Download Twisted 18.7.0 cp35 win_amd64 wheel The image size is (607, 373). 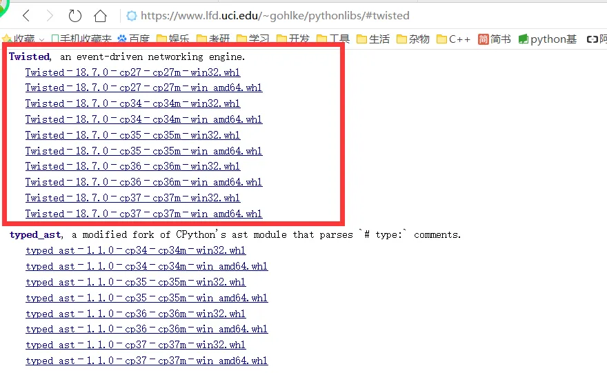(143, 151)
